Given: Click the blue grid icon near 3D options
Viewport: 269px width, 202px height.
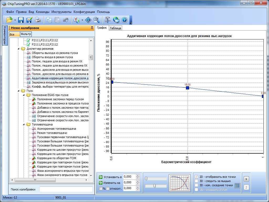Looking at the screenshot, I should point(237,185).
